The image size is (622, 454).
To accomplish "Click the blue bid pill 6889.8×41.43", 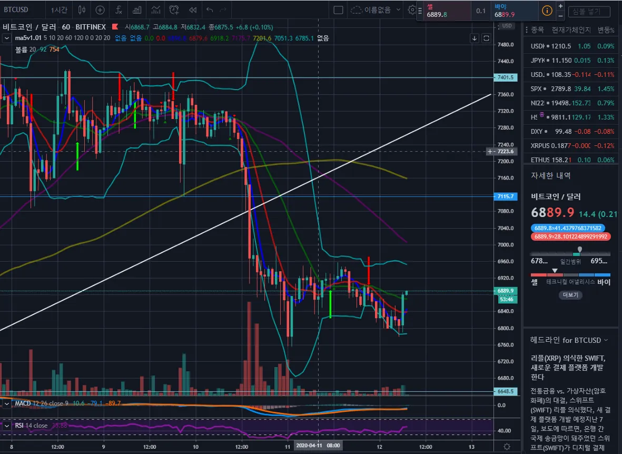I will (568, 228).
